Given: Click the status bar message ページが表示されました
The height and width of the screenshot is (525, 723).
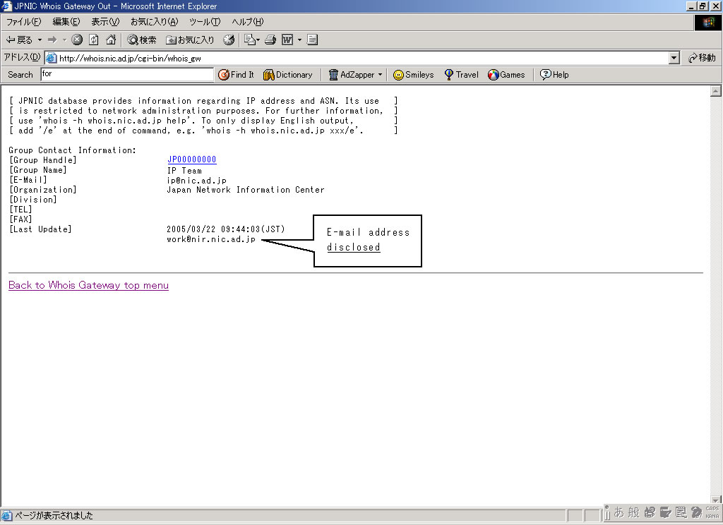Looking at the screenshot, I should pos(54,515).
